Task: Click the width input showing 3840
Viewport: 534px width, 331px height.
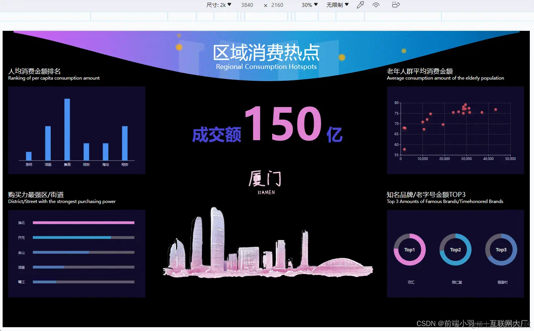Action: tap(247, 5)
